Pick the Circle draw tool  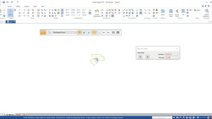coord(20,16)
